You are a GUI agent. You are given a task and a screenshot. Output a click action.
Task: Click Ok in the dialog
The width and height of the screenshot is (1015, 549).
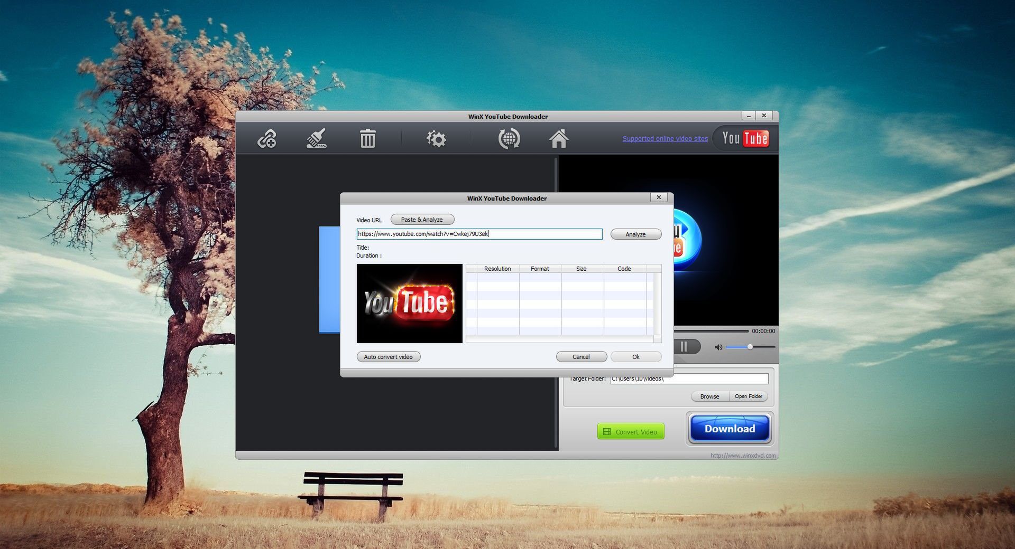pyautogui.click(x=636, y=357)
